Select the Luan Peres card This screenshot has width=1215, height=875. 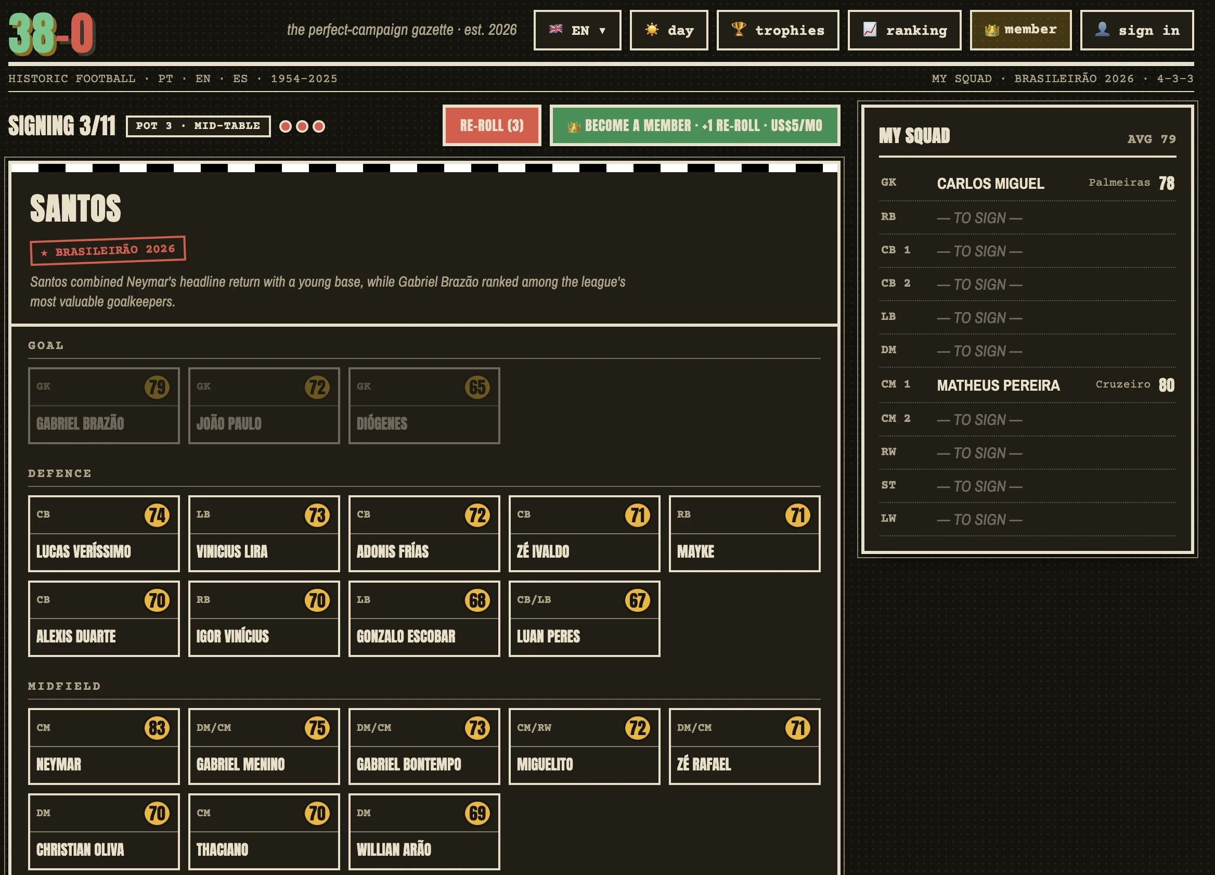(585, 619)
